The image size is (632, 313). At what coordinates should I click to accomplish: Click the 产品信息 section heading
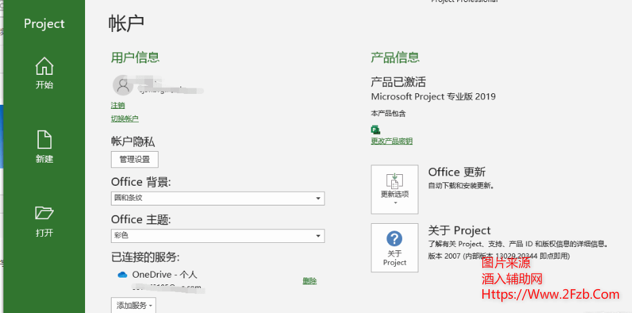tap(395, 57)
